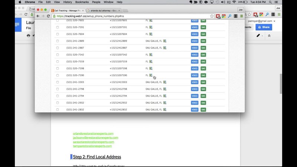
Task: Open the front Chrome window's hamburger menu
Action: (242, 16)
